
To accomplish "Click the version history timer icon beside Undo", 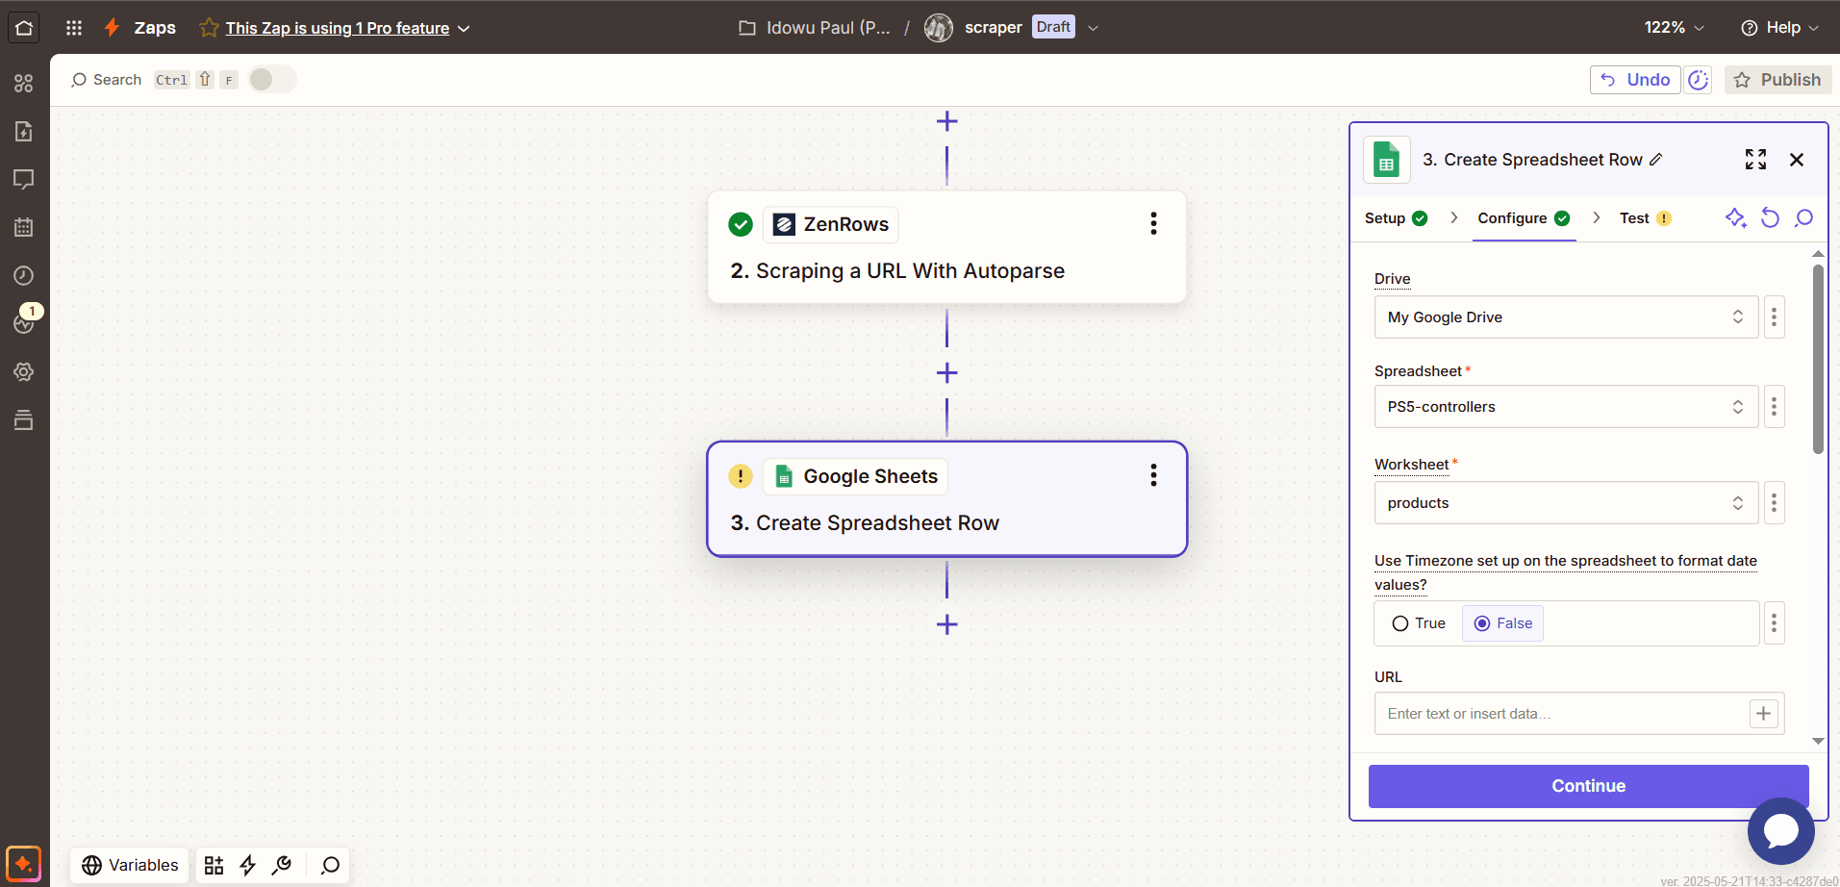I will click(x=1699, y=80).
